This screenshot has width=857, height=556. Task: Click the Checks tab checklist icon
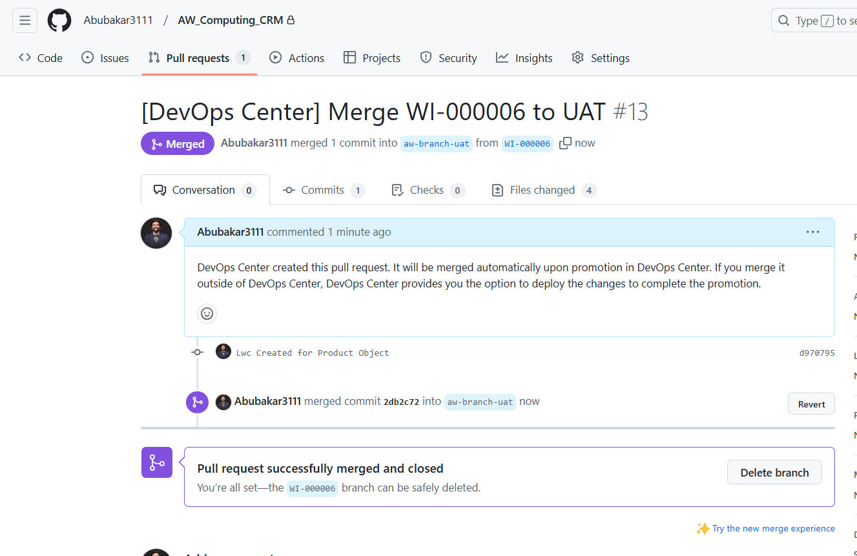pyautogui.click(x=398, y=190)
